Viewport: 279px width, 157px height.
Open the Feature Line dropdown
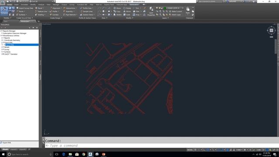tap(41, 11)
